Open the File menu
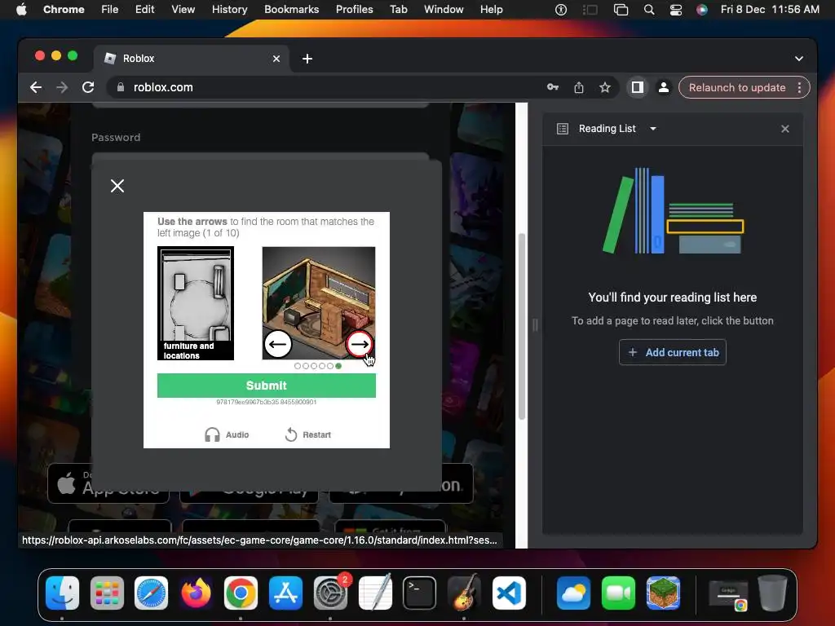Viewport: 835px width, 626px height. coord(110,10)
